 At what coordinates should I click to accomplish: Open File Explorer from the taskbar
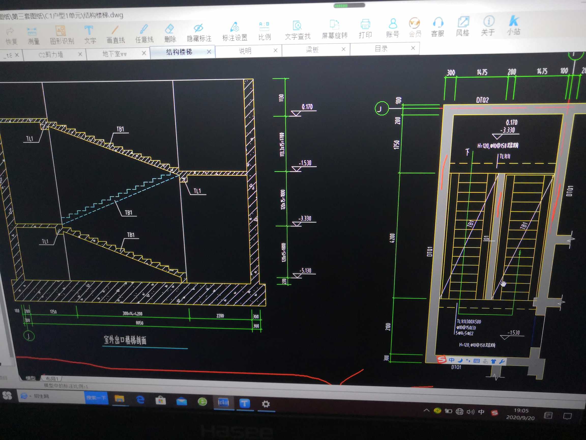119,399
